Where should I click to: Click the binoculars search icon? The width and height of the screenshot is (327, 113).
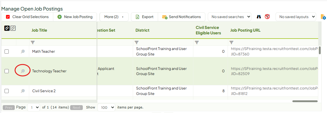(259, 17)
